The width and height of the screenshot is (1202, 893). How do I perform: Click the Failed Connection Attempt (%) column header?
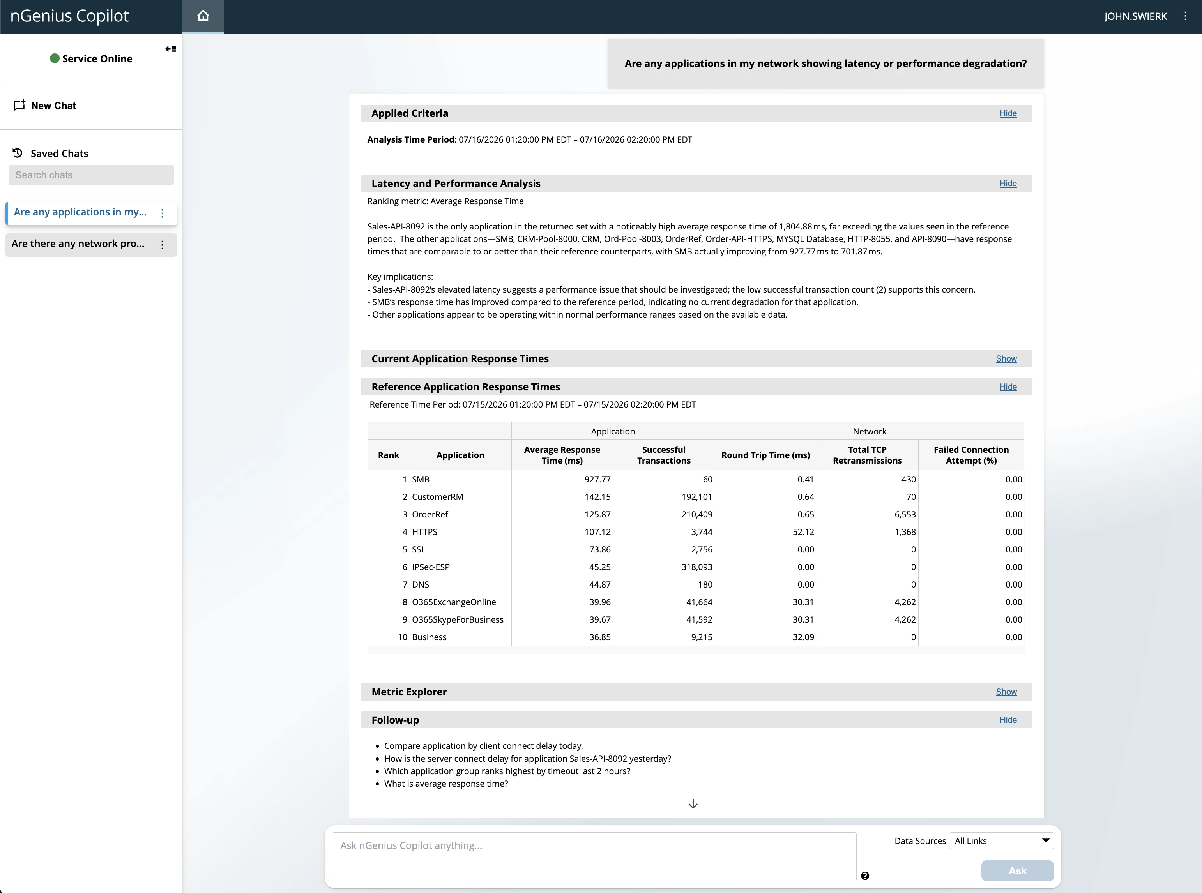[x=971, y=455]
